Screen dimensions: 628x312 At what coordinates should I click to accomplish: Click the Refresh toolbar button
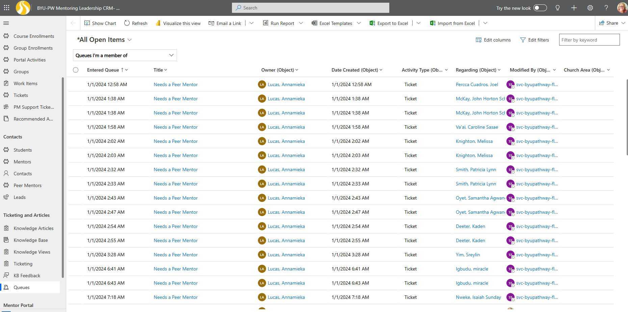136,23
